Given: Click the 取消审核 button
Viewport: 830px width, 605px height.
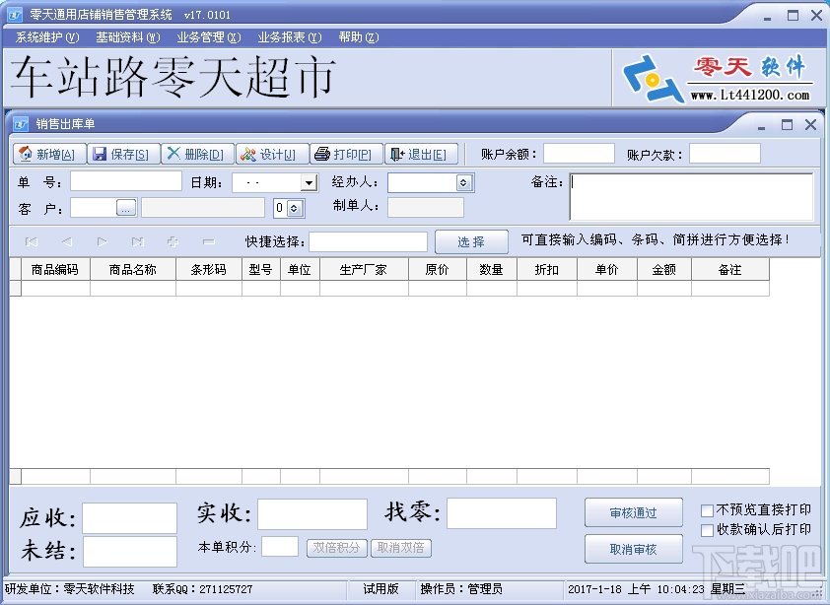Looking at the screenshot, I should [633, 549].
